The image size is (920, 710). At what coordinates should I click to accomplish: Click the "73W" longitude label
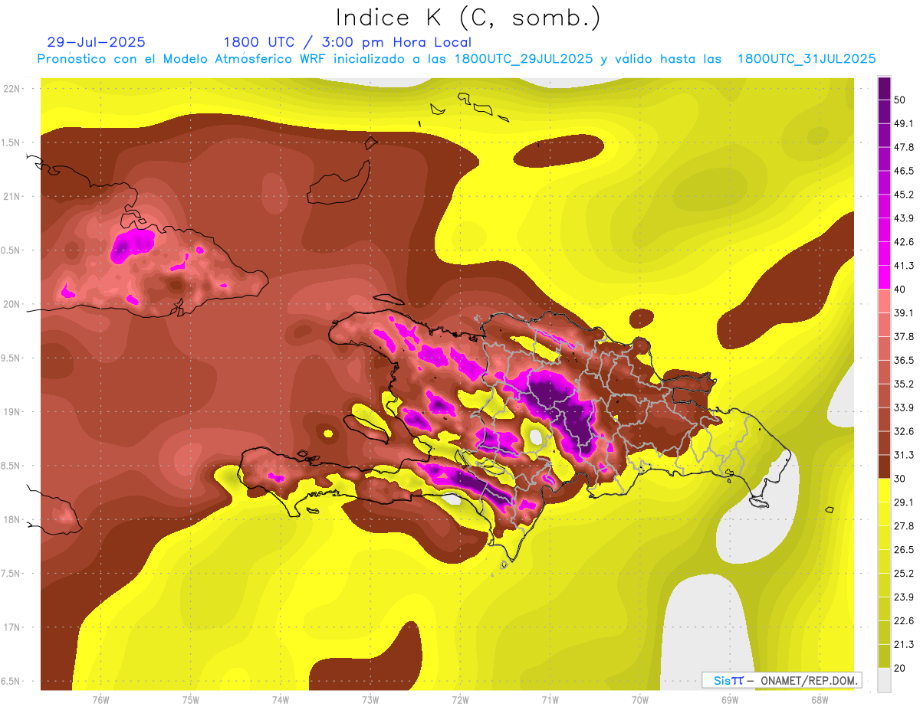(x=370, y=700)
